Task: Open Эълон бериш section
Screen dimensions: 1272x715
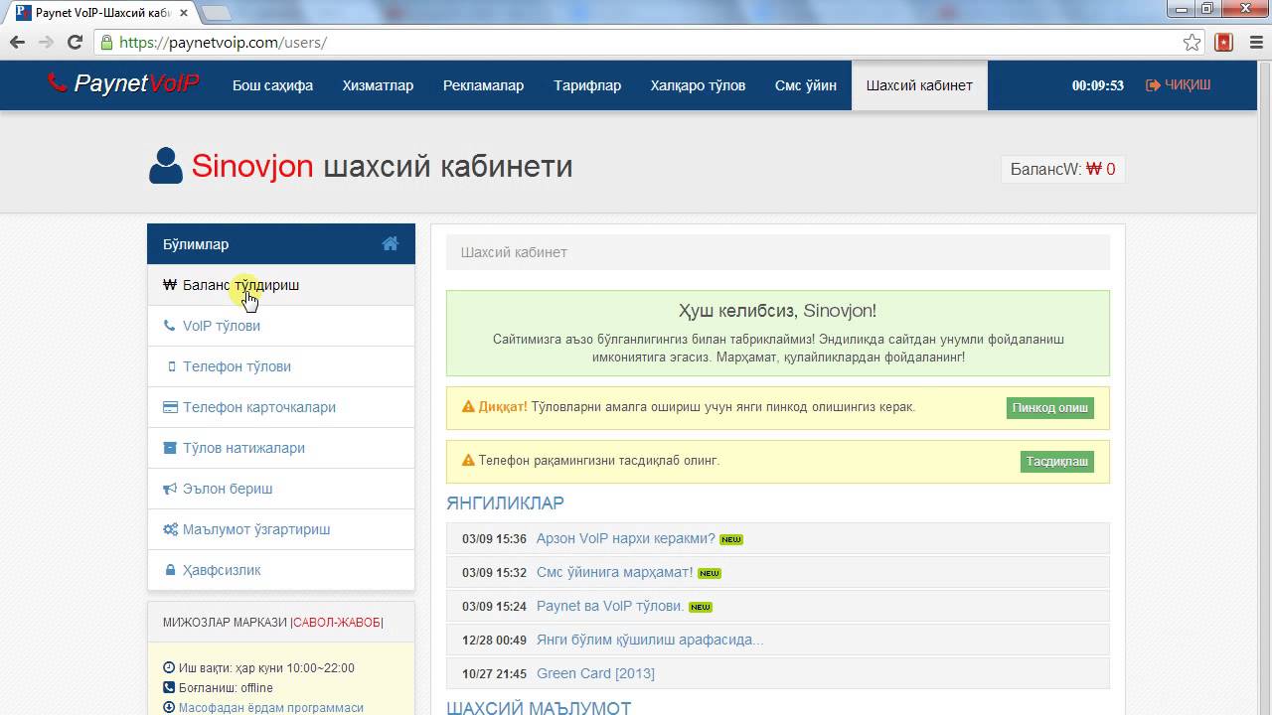Action: [281, 489]
